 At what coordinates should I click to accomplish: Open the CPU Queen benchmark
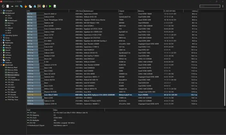11,77
